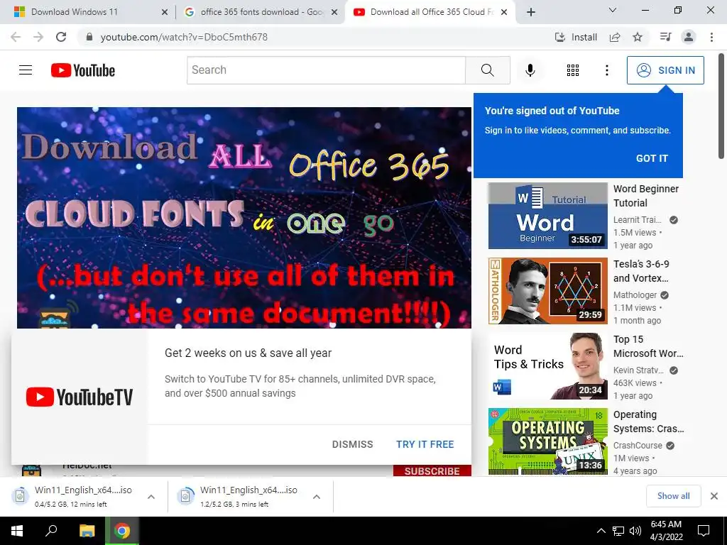Image resolution: width=727 pixels, height=545 pixels.
Task: Click the taskbar clock showing 6:45 AM
Action: (666, 531)
